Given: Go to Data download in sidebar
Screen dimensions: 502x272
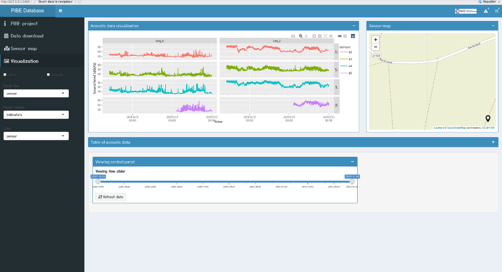Looking at the screenshot, I should [x=27, y=36].
